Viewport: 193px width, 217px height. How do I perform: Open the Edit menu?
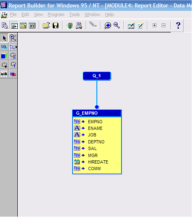point(25,14)
